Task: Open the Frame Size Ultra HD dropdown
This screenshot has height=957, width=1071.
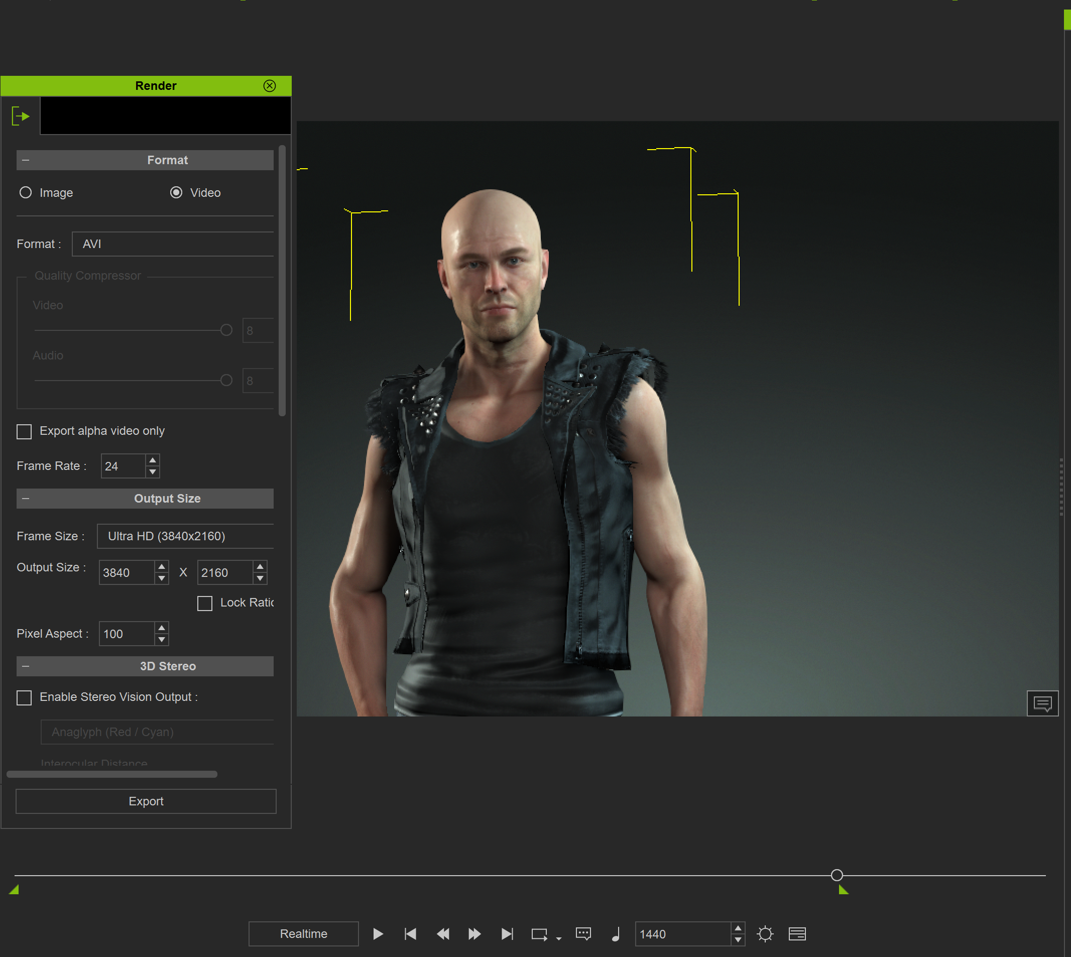Action: (185, 536)
